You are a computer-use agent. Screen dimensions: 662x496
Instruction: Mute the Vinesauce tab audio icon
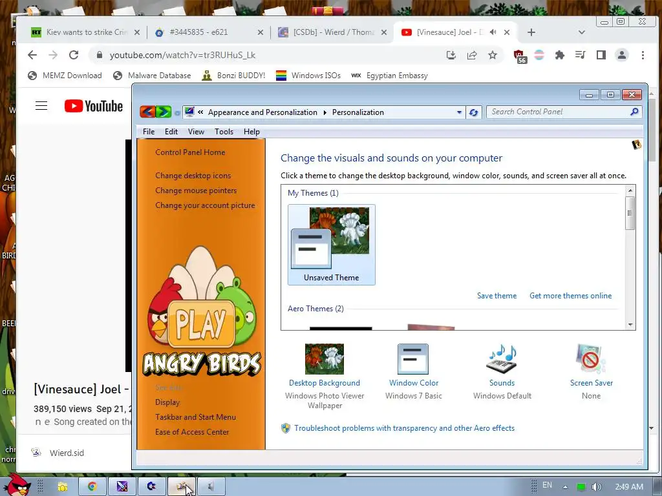click(493, 32)
